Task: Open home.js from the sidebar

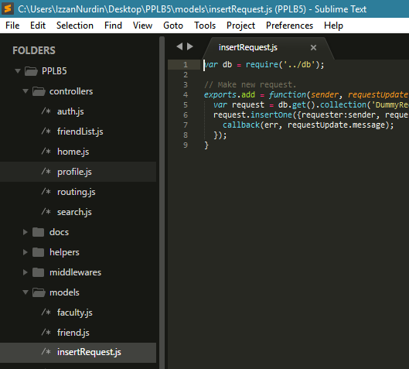Action: (x=73, y=152)
